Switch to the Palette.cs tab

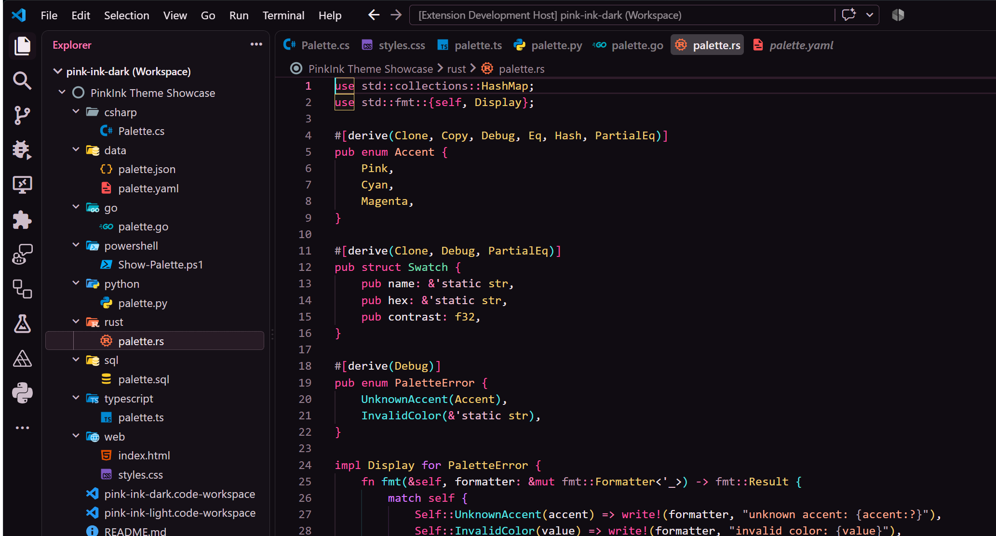(x=316, y=45)
